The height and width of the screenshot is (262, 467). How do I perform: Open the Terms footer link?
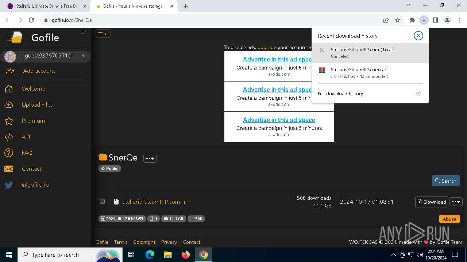[120, 242]
